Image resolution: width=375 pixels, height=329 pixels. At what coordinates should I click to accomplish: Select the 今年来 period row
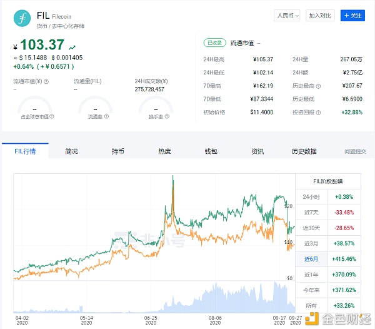coord(328,290)
